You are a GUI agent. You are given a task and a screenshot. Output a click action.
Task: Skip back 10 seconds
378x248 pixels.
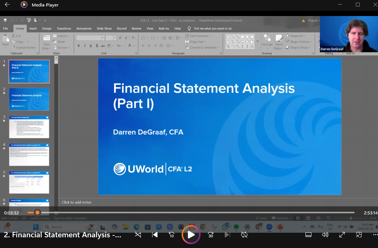pos(172,235)
